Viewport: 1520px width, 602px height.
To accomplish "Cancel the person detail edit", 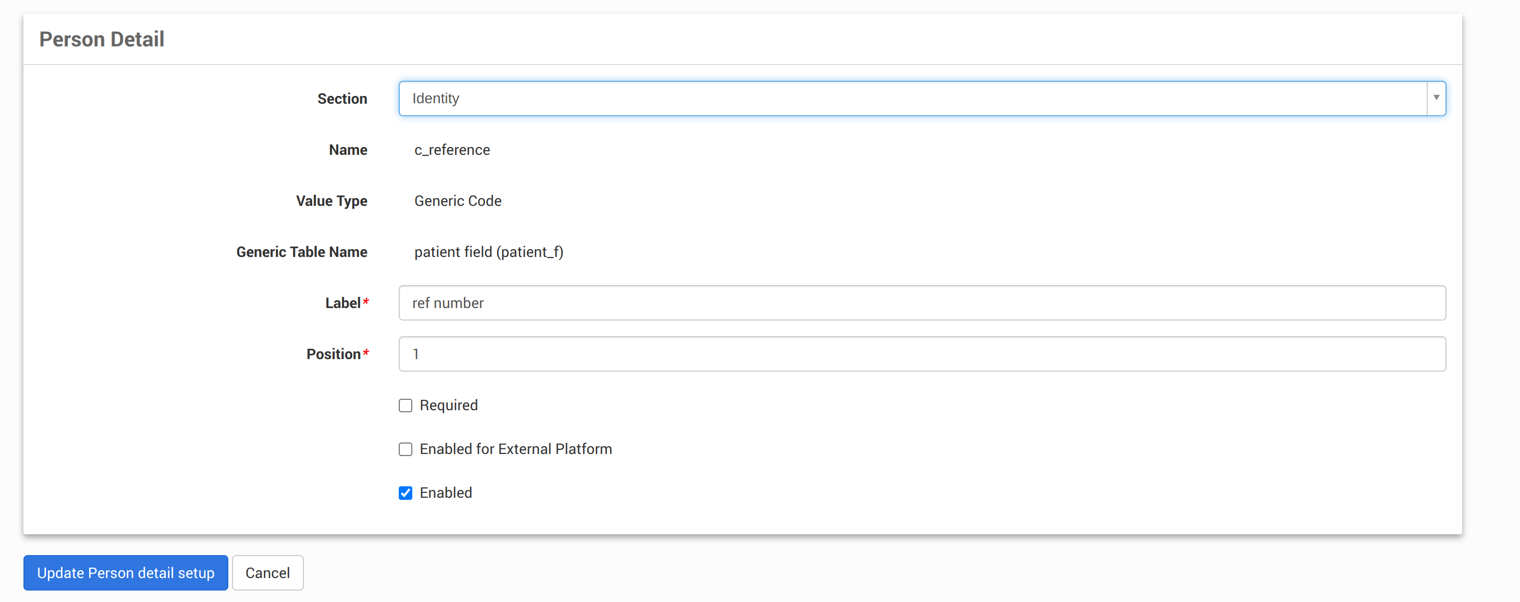I will (267, 572).
